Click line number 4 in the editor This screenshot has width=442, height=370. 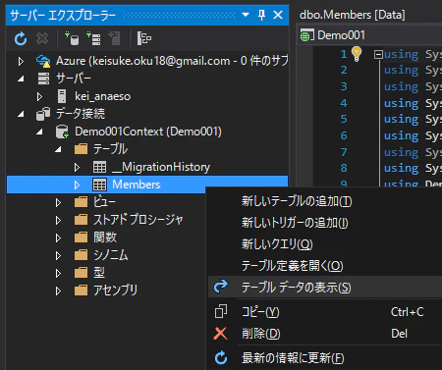tap(344, 103)
